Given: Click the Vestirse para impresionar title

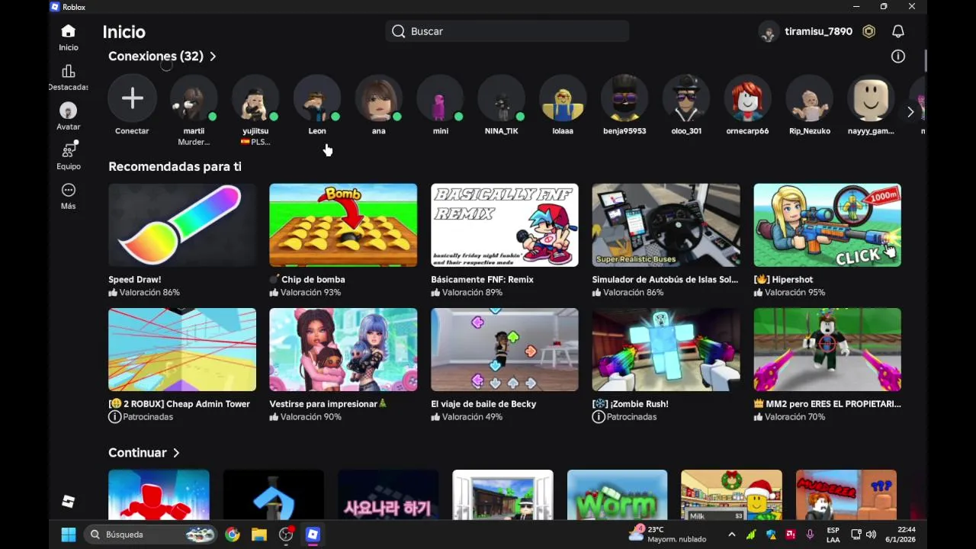Looking at the screenshot, I should pyautogui.click(x=329, y=404).
